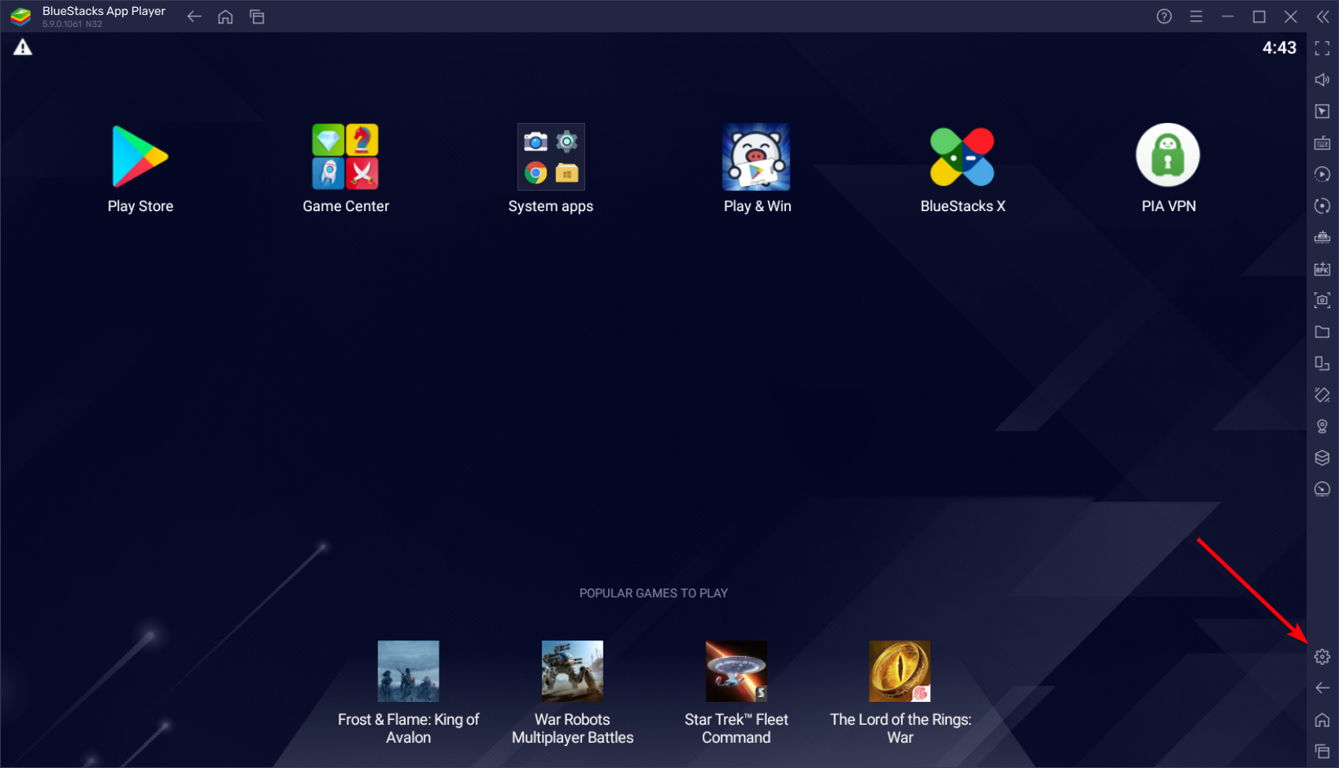Click the "BlueStacks App Player" title text
Screen dimensions: 1339x768
click(104, 11)
